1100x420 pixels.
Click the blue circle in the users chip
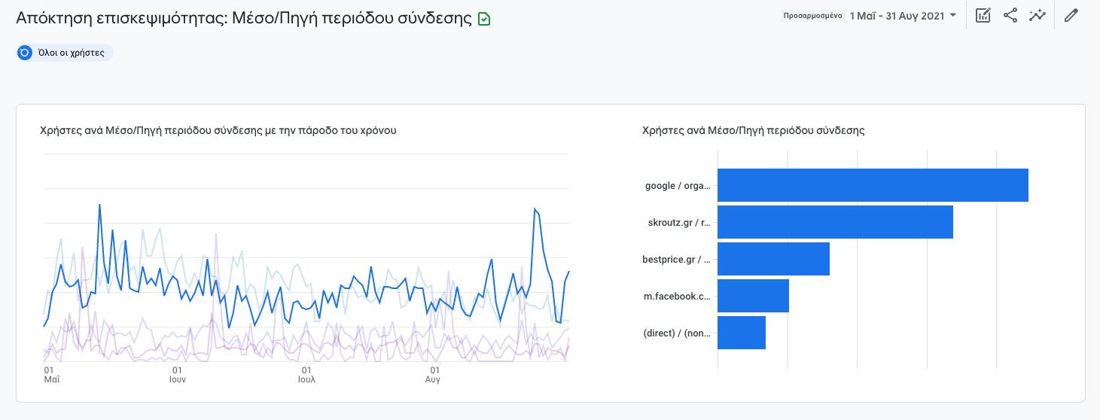tap(25, 53)
